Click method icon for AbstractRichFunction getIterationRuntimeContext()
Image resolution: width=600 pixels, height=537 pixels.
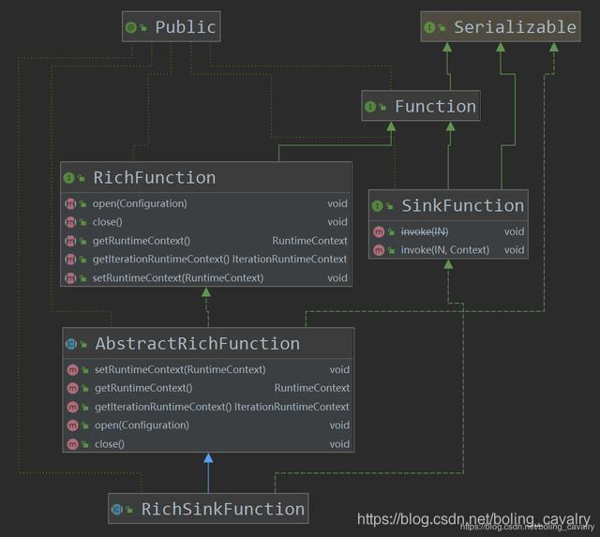tap(73, 407)
